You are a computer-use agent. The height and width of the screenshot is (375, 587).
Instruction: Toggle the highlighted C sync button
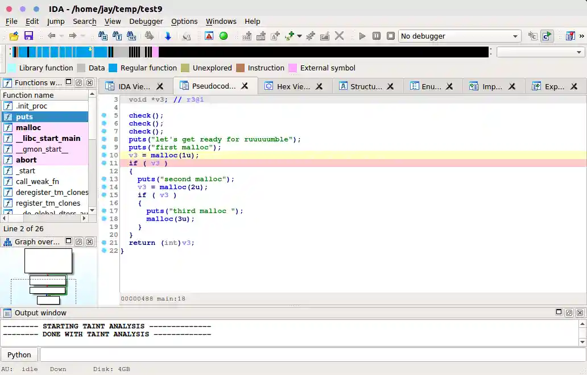(x=546, y=36)
